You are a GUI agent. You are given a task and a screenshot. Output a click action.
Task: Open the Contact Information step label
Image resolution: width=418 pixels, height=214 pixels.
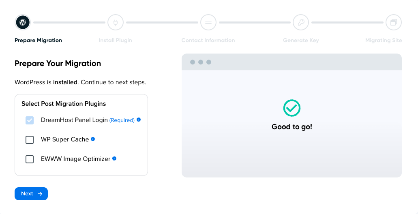208,40
